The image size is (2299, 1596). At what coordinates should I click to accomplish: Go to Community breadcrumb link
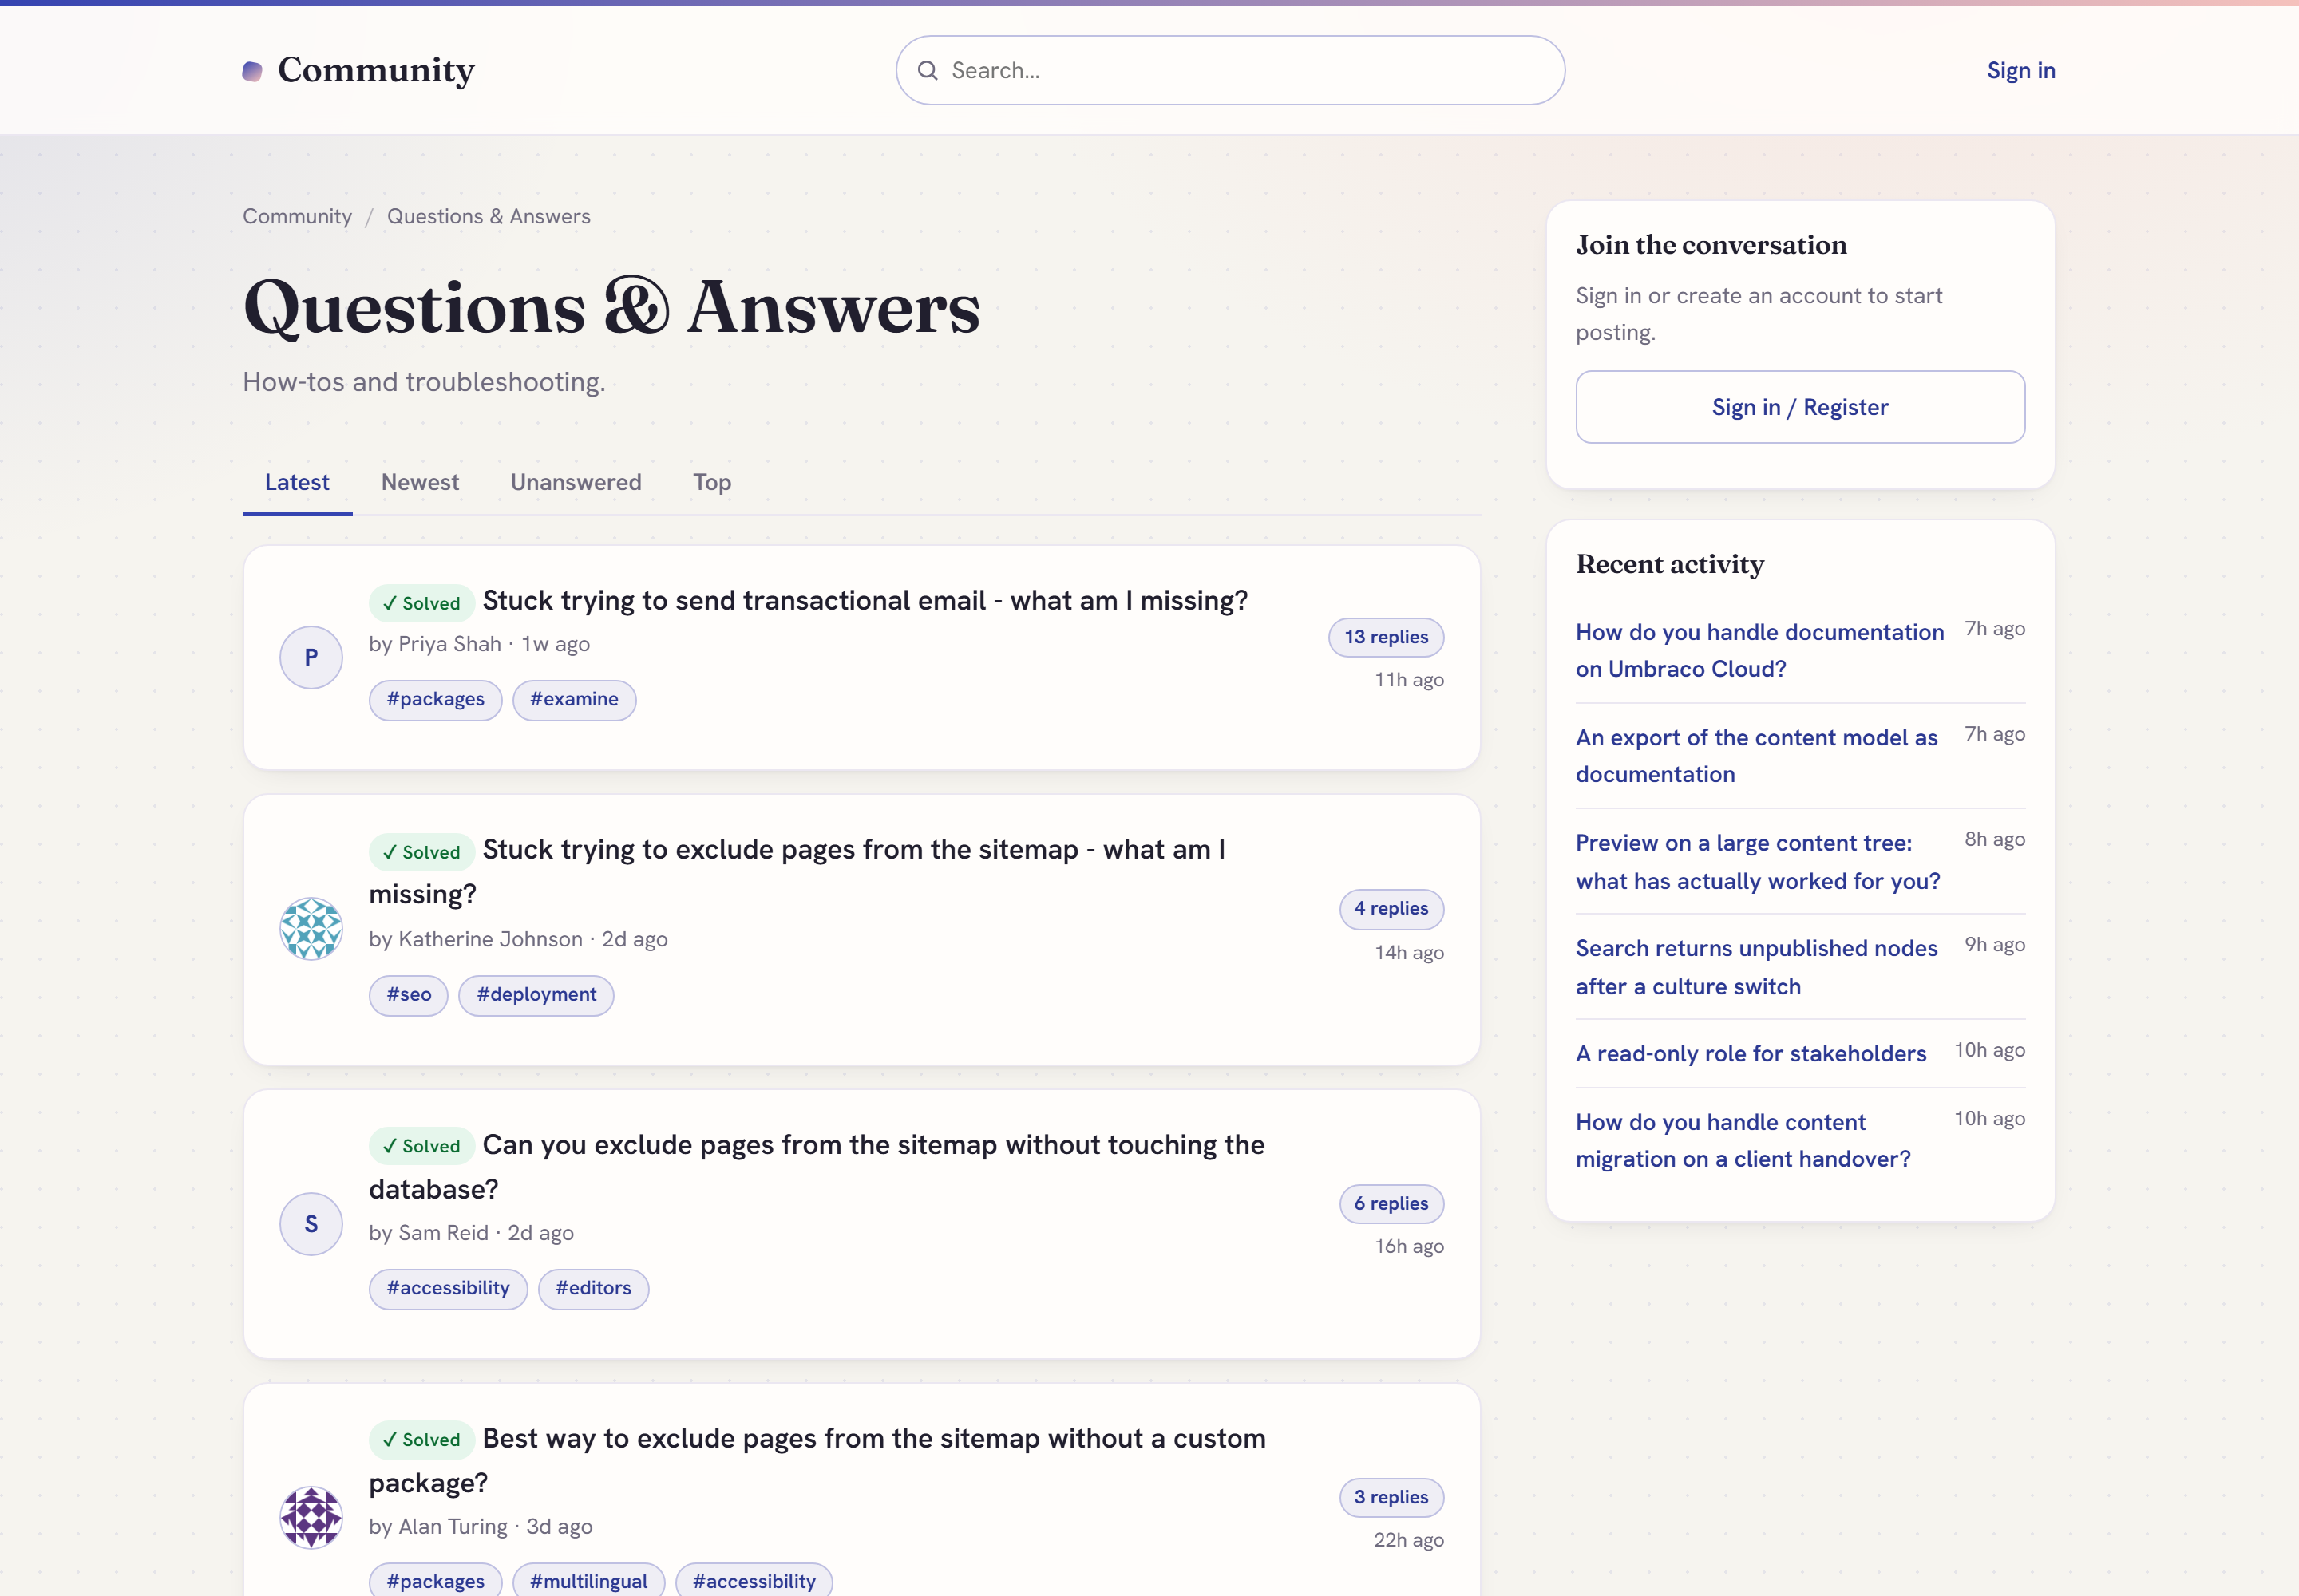pyautogui.click(x=297, y=216)
